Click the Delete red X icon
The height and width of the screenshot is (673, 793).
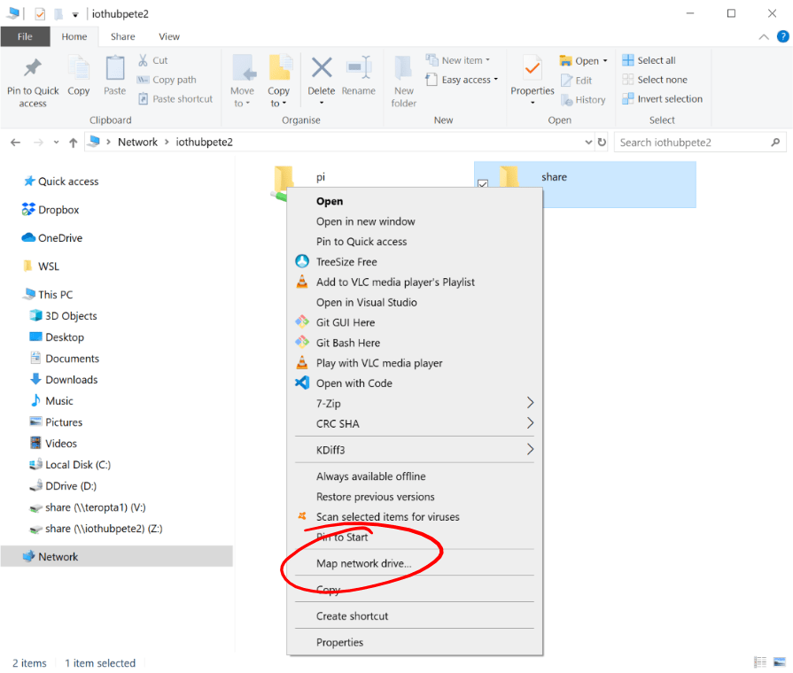[322, 68]
